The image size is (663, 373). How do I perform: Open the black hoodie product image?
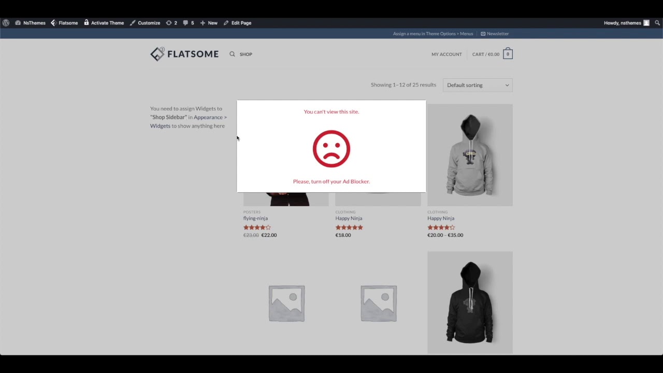tap(470, 303)
